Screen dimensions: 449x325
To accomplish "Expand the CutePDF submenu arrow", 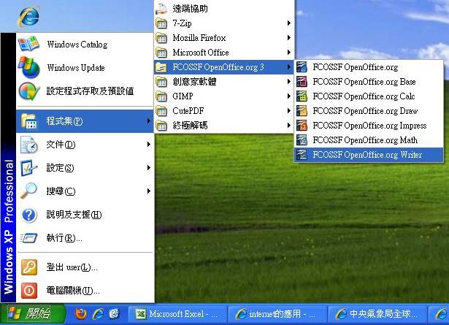I will (289, 111).
